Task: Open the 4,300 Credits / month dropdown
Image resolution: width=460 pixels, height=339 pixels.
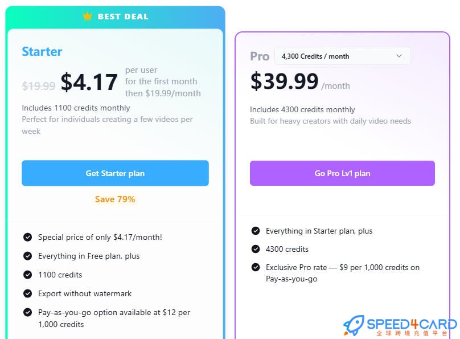Action: click(342, 56)
